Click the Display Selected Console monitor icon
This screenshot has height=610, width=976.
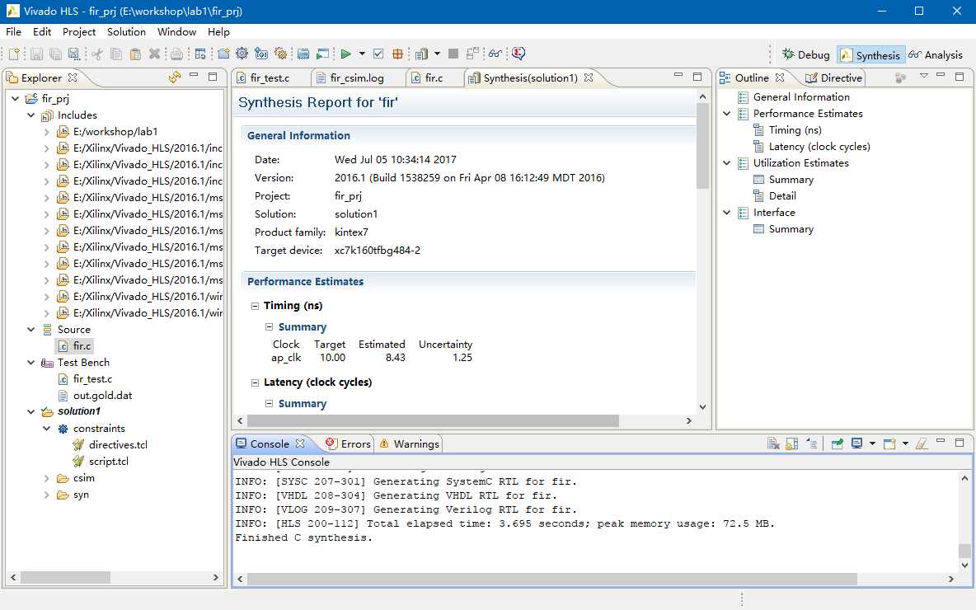pos(857,443)
